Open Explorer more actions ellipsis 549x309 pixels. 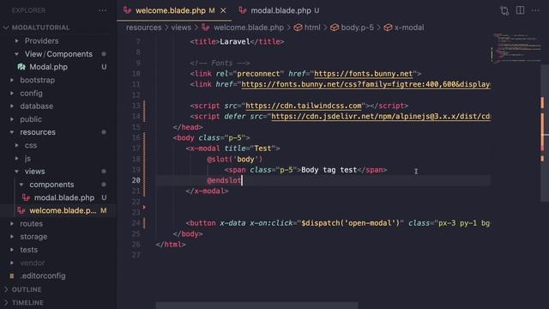point(103,10)
